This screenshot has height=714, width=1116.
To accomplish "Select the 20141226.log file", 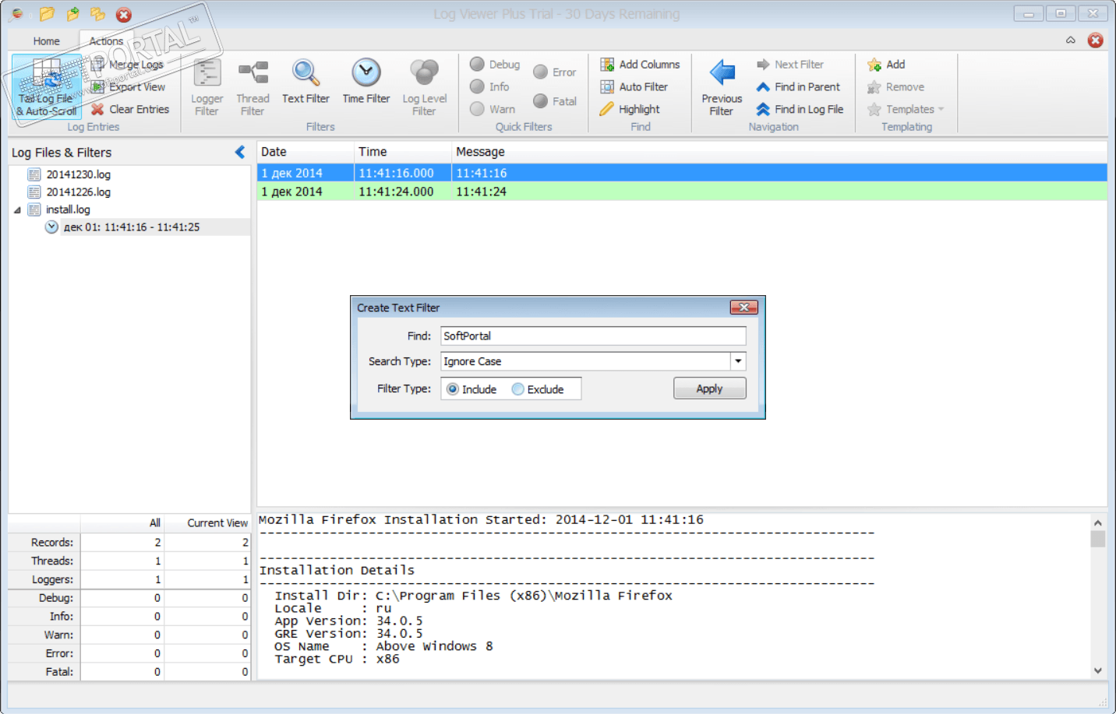I will [78, 192].
